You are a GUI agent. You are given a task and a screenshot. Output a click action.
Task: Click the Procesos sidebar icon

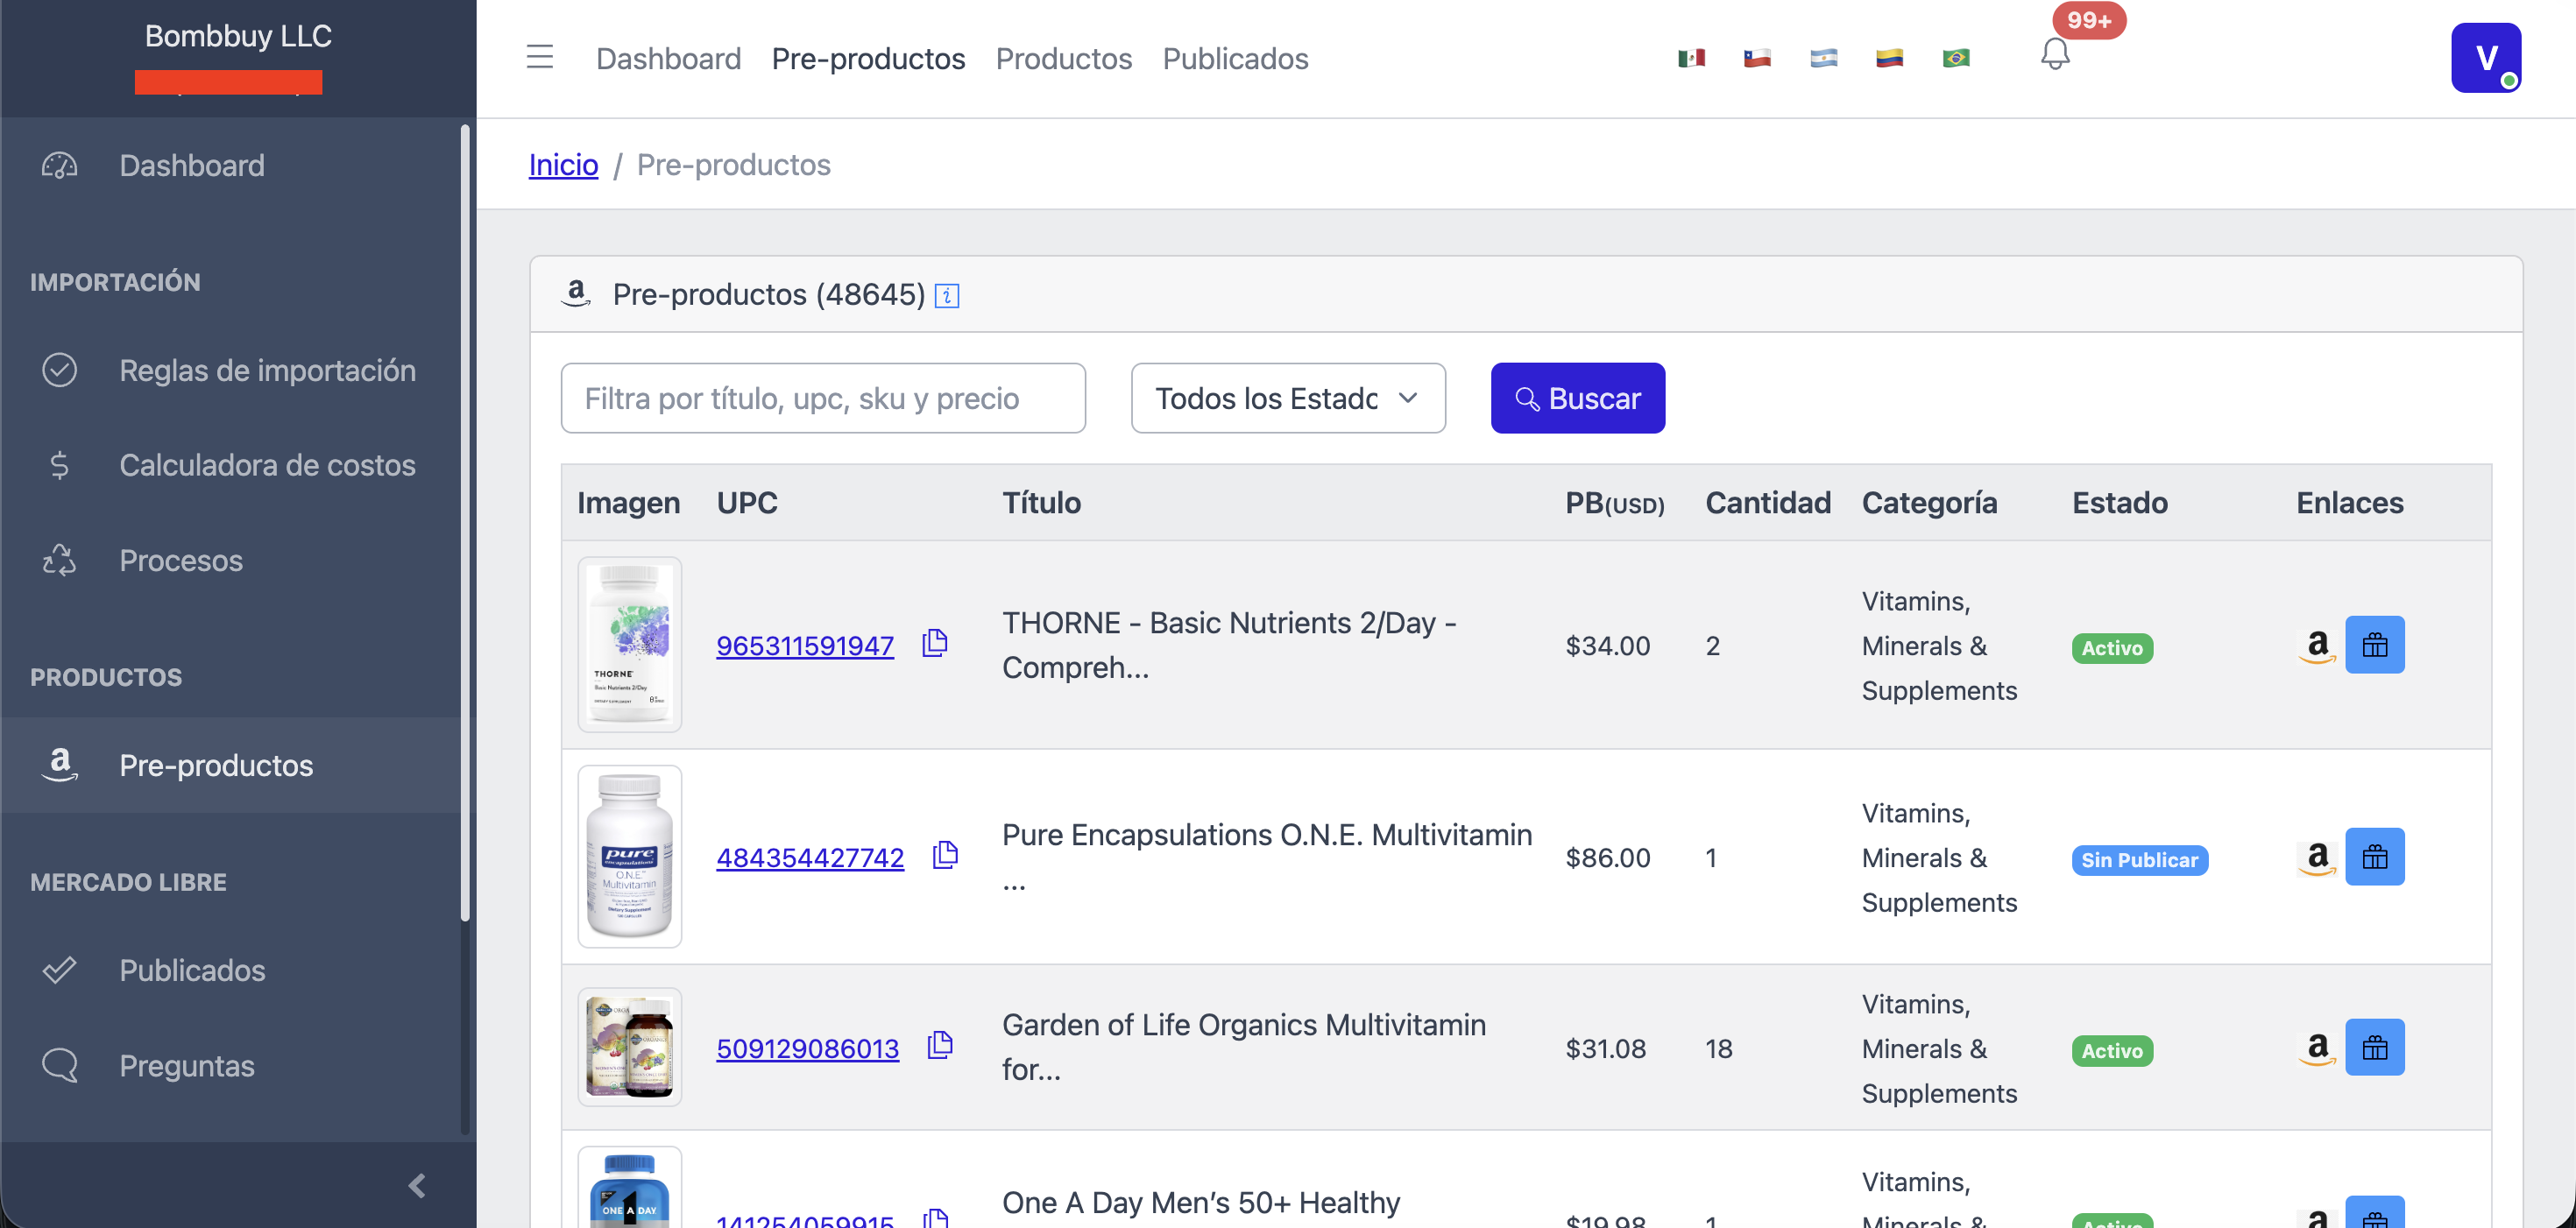point(59,560)
